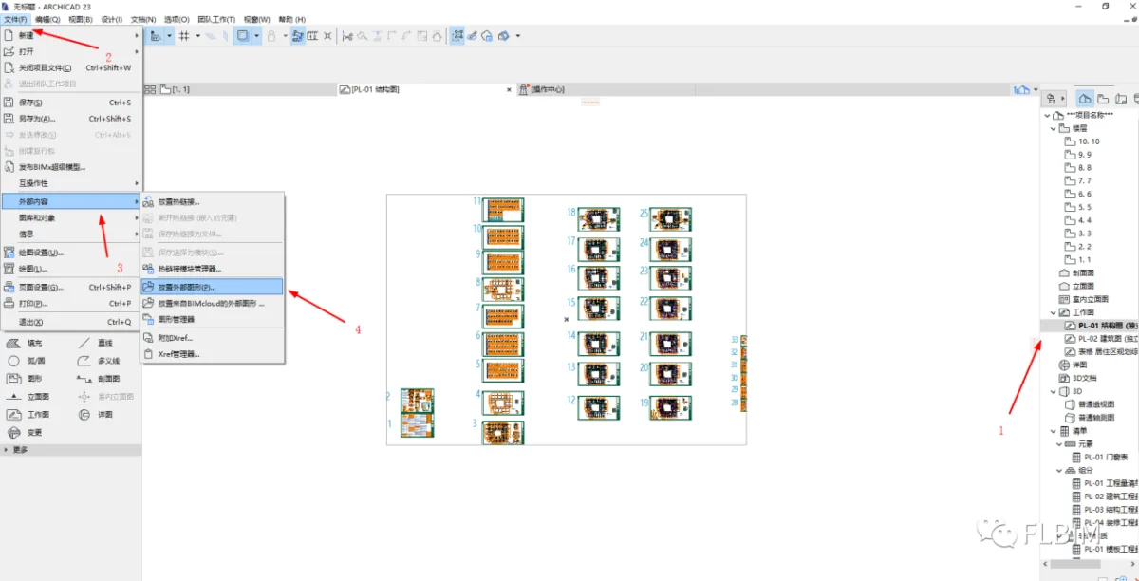Toggle the highlighted rectangle frame toolbar button
This screenshot has width=1139, height=581.
click(243, 36)
